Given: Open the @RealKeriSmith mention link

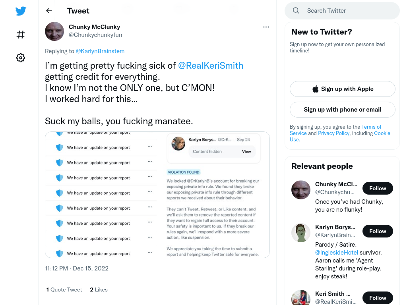Looking at the screenshot, I should [211, 66].
